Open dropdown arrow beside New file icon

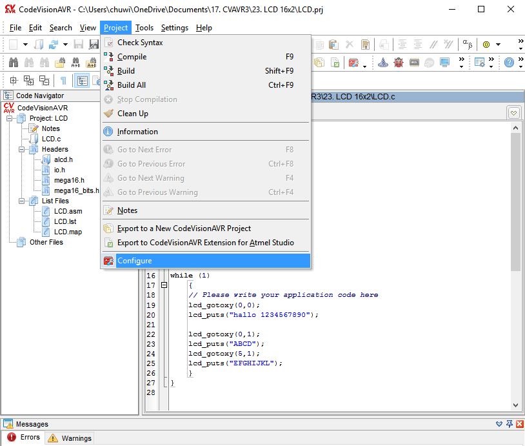(25, 45)
